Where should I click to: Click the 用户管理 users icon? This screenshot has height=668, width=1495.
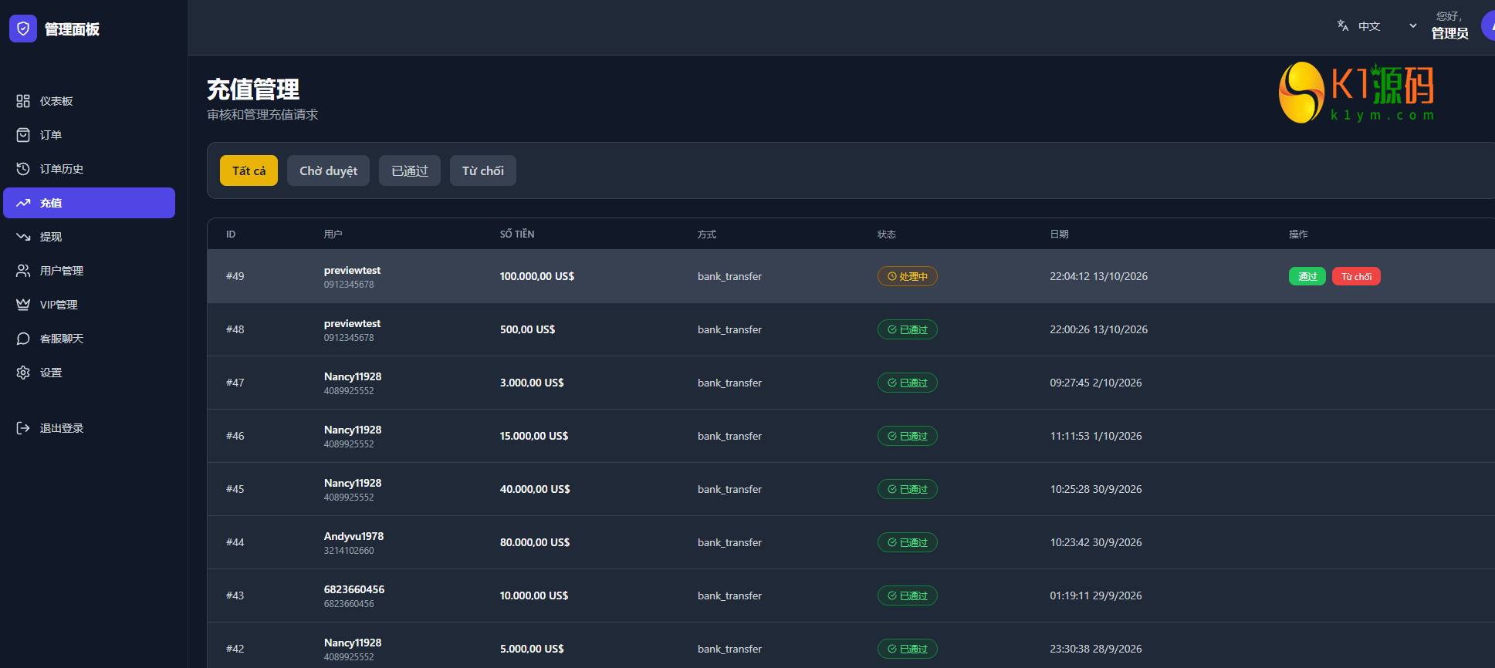point(23,271)
